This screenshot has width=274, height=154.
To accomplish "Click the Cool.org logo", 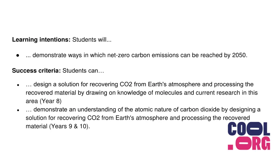I will point(249,136).
